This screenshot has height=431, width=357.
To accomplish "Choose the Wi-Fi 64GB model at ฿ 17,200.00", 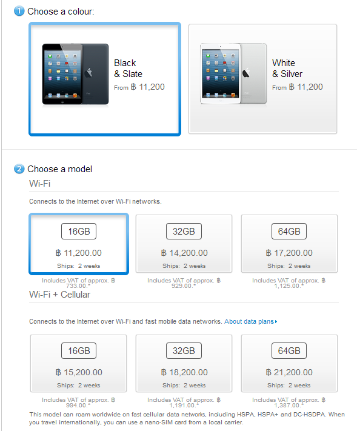I will tap(289, 244).
